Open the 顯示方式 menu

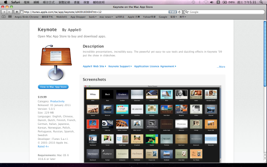pyautogui.click(x=49, y=2)
